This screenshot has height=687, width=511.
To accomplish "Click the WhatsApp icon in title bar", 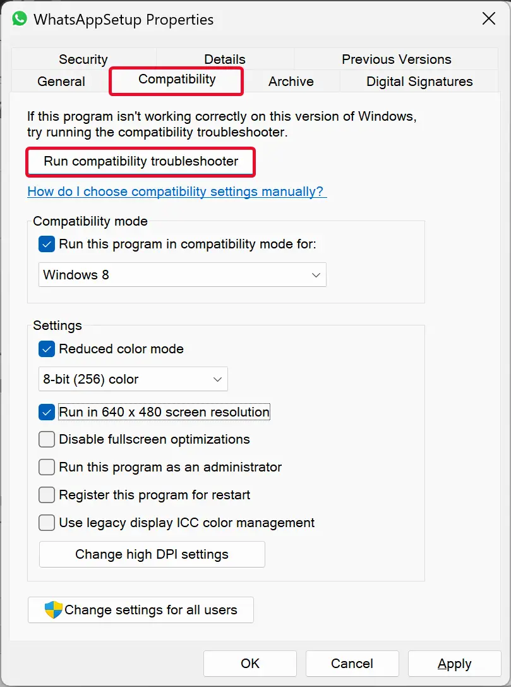I will pyautogui.click(x=20, y=19).
